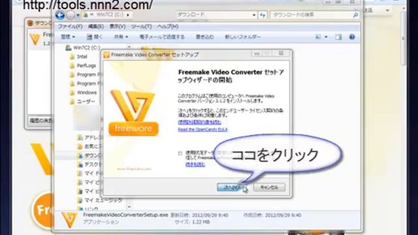Click the PerfLogs folder icon
Image resolution: width=418 pixels, height=235 pixels.
pyautogui.click(x=72, y=65)
